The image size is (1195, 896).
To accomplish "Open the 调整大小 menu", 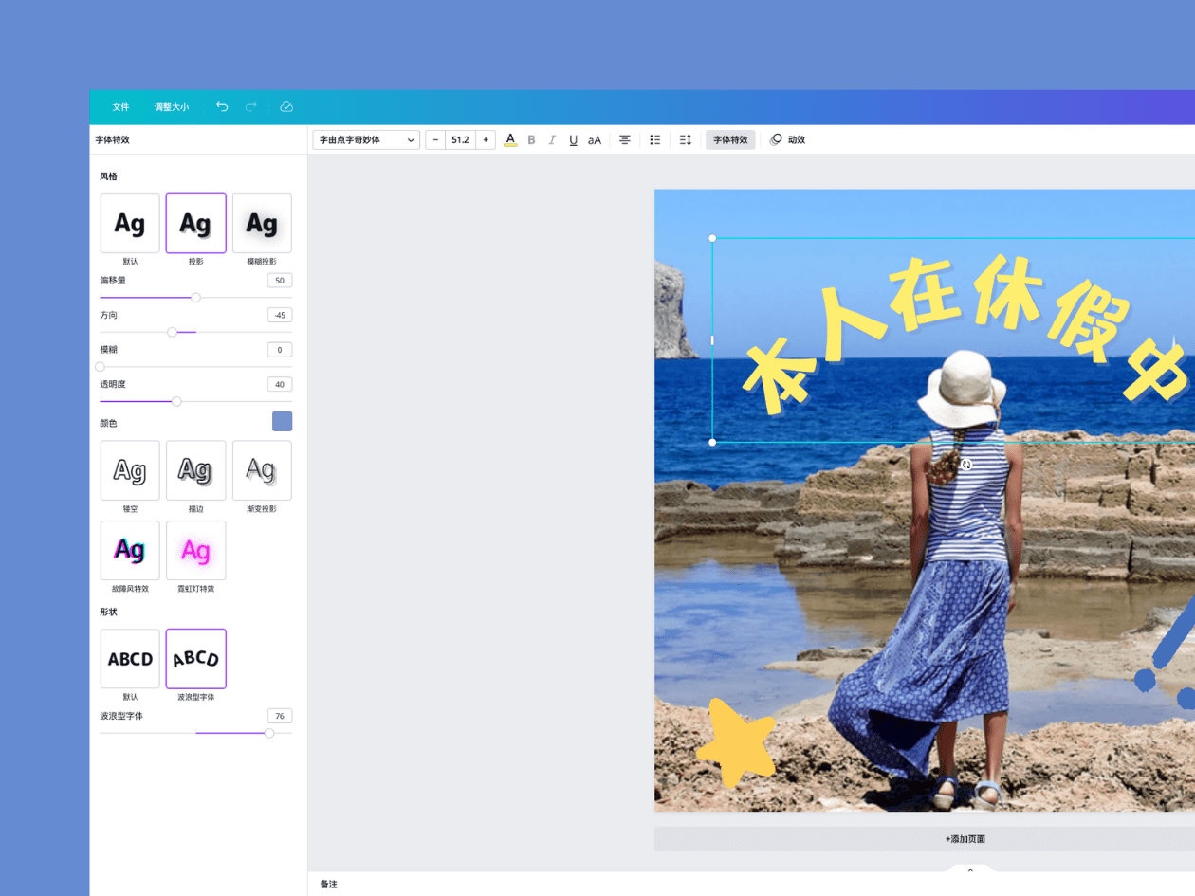I will [172, 107].
